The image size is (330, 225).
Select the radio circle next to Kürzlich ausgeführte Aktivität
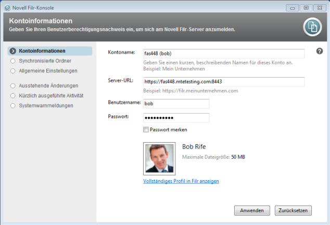tap(13, 96)
